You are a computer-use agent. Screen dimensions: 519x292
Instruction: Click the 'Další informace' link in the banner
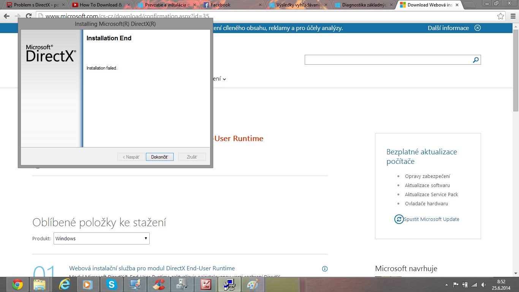click(448, 28)
